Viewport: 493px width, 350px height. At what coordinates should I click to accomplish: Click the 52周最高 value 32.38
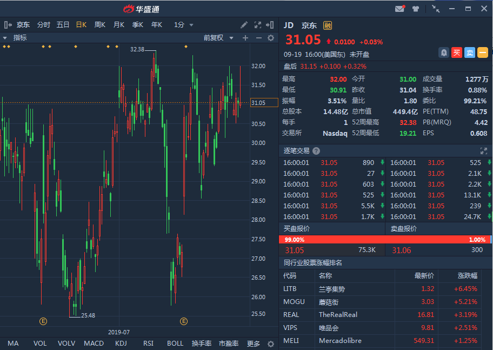408,122
